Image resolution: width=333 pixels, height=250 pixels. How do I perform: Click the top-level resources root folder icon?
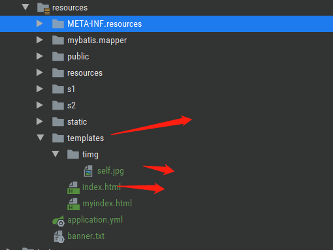coord(43,8)
